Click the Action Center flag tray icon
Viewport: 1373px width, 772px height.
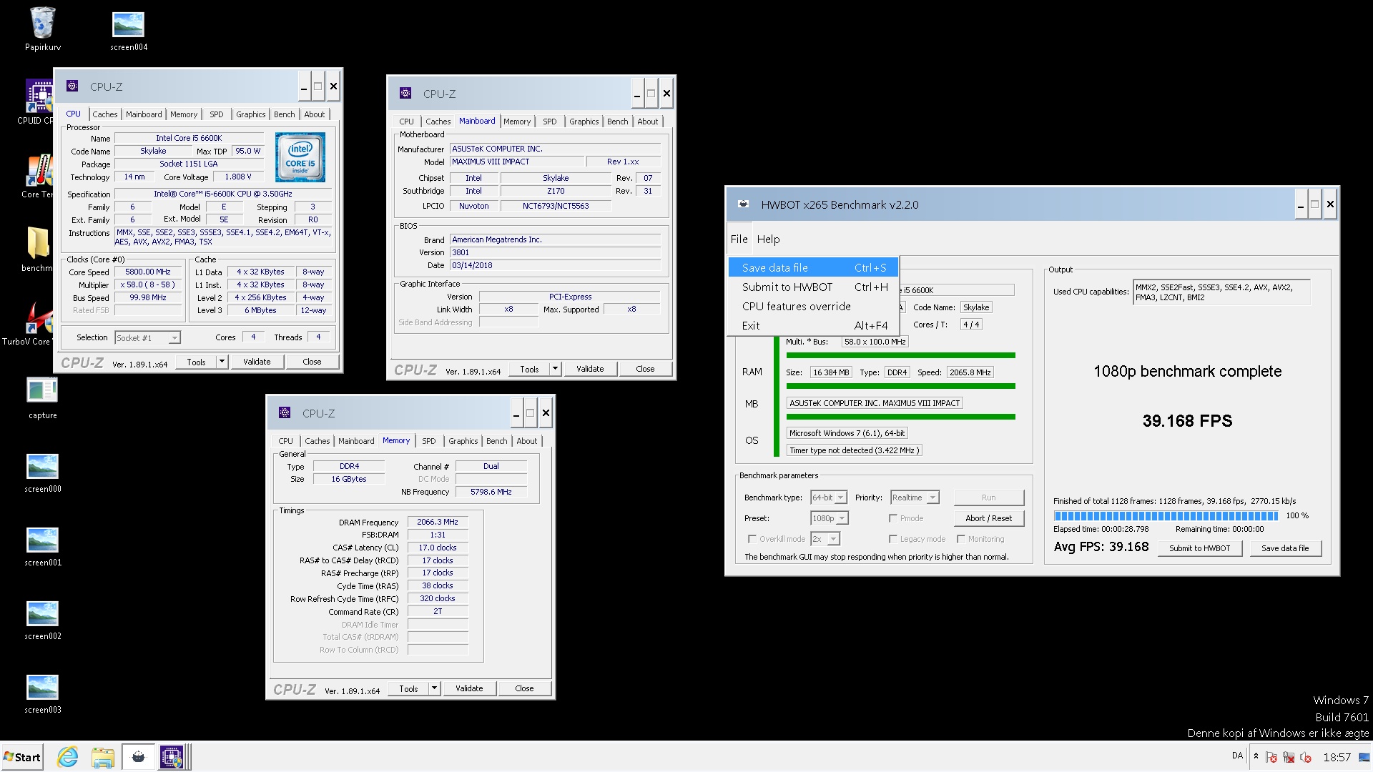[1271, 757]
